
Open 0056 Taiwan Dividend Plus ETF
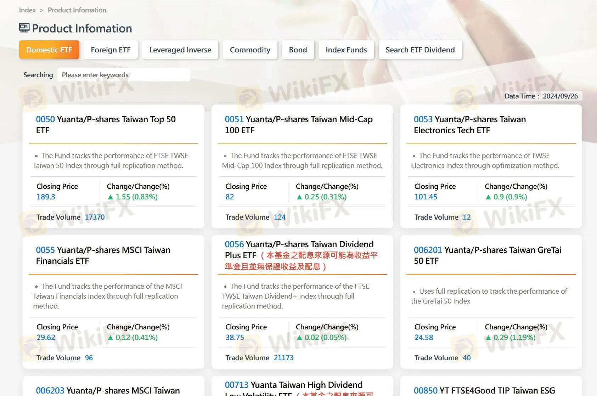click(299, 244)
